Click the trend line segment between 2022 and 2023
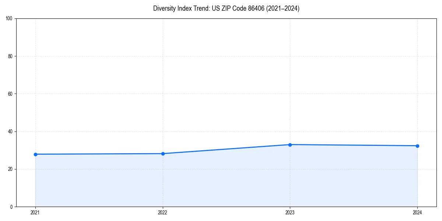Image resolution: width=442 pixels, height=221 pixels. coord(227,149)
